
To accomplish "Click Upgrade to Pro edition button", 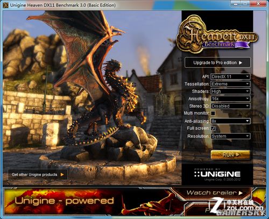I will pyautogui.click(x=217, y=62).
